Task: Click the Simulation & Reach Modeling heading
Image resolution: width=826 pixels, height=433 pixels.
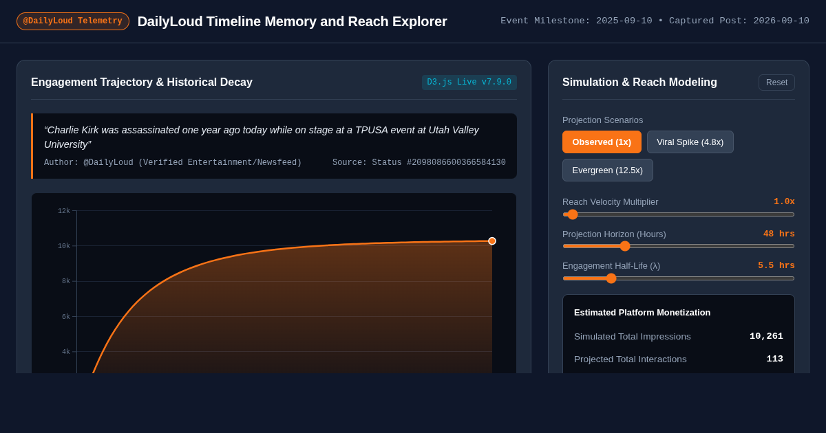Action: click(x=639, y=82)
